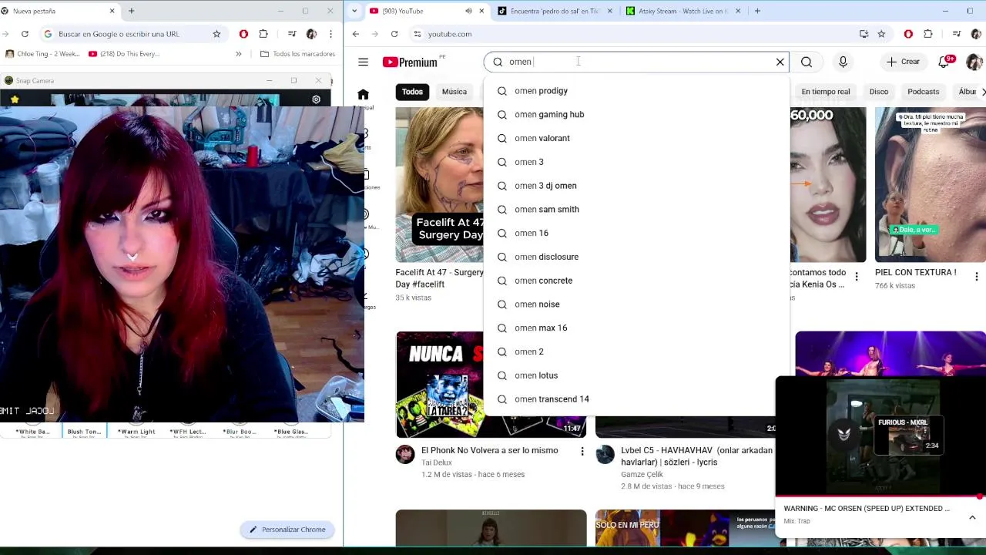986x555 pixels.
Task: Choose suggestion omen sam smith
Action: point(636,210)
